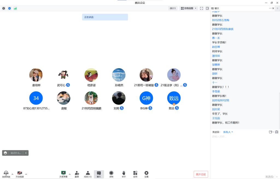Click sender name 潘佳如 in chat
280x179 pixels.
[x=216, y=56]
